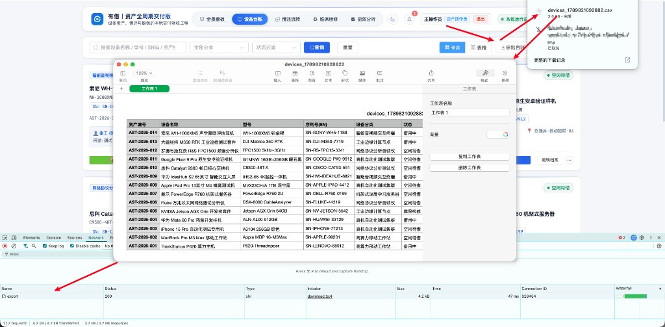This screenshot has width=665, height=327.
Task: Open DevTools more options kebab menu
Action: pos(651,238)
